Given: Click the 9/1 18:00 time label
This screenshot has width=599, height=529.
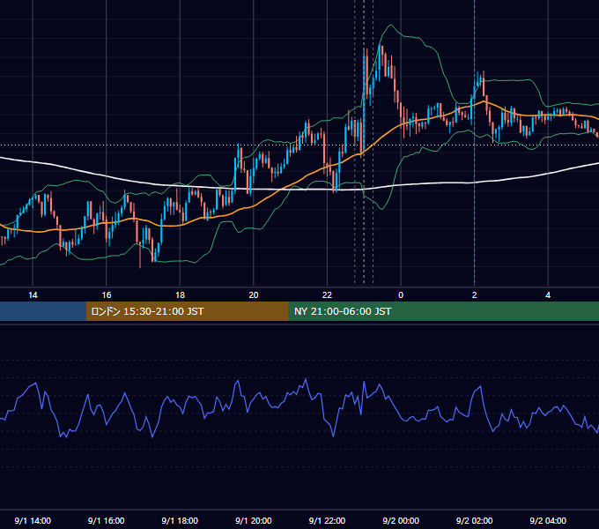Looking at the screenshot, I should tap(180, 520).
